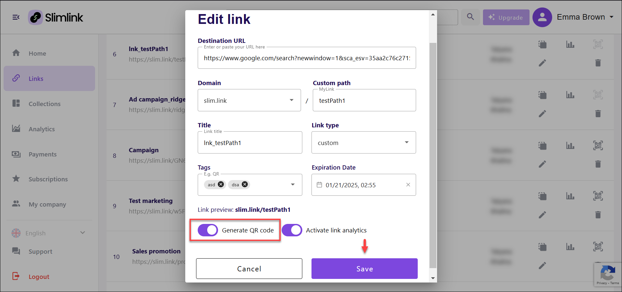Image resolution: width=622 pixels, height=292 pixels.
Task: Delete trash icon for Ad campaign_ridge row
Action: coord(598,114)
